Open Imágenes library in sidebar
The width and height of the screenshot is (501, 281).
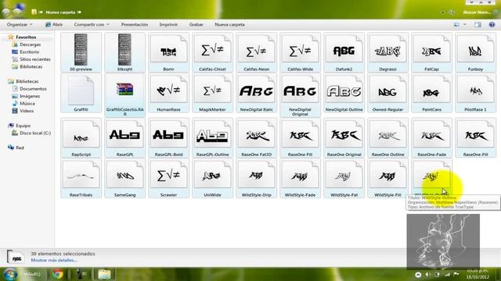coord(30,96)
